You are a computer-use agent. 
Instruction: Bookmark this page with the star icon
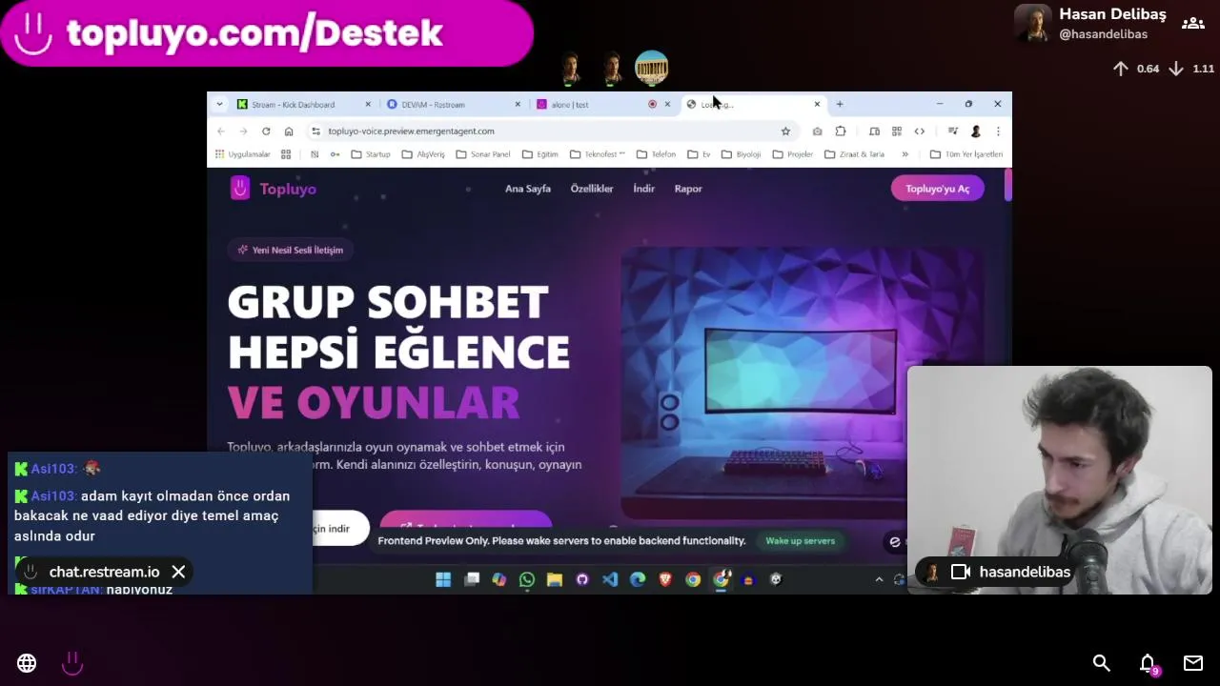pos(785,131)
